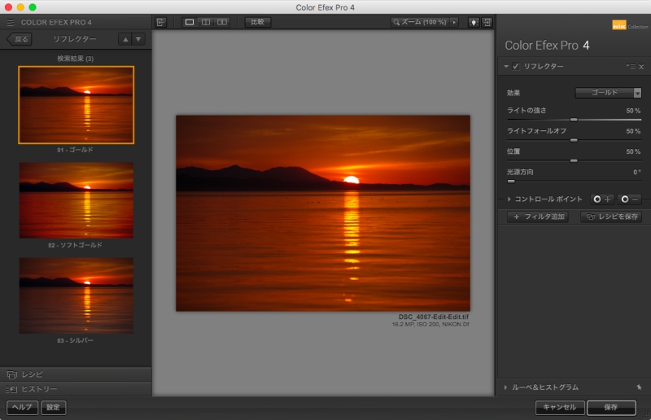Collapse the リフレクター filter section
This screenshot has height=420, width=651.
coord(506,67)
